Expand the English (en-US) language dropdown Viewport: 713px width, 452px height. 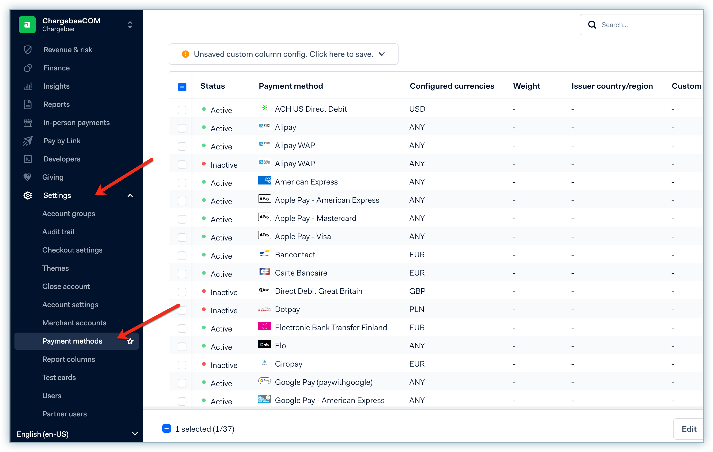(x=135, y=434)
